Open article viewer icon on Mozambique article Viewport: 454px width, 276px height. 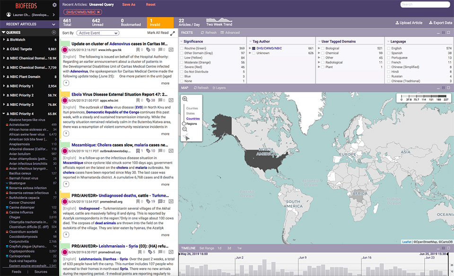[x=171, y=151]
